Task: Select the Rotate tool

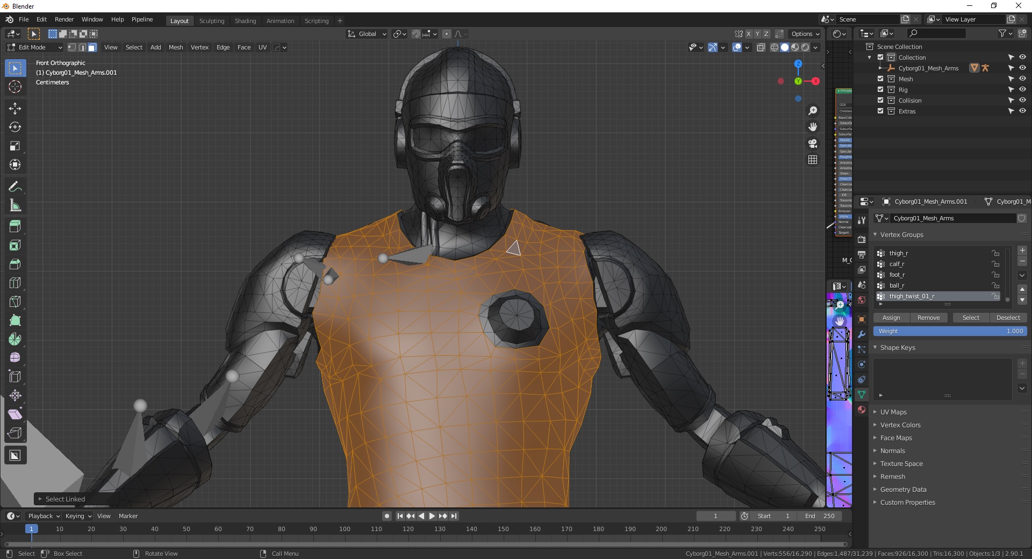Action: coord(15,127)
